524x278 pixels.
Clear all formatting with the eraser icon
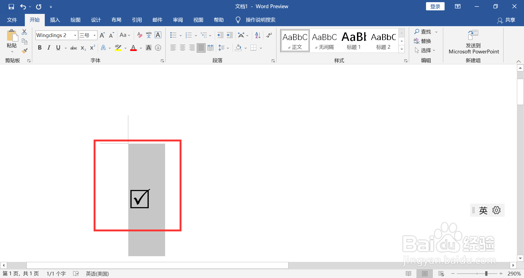[140, 35]
